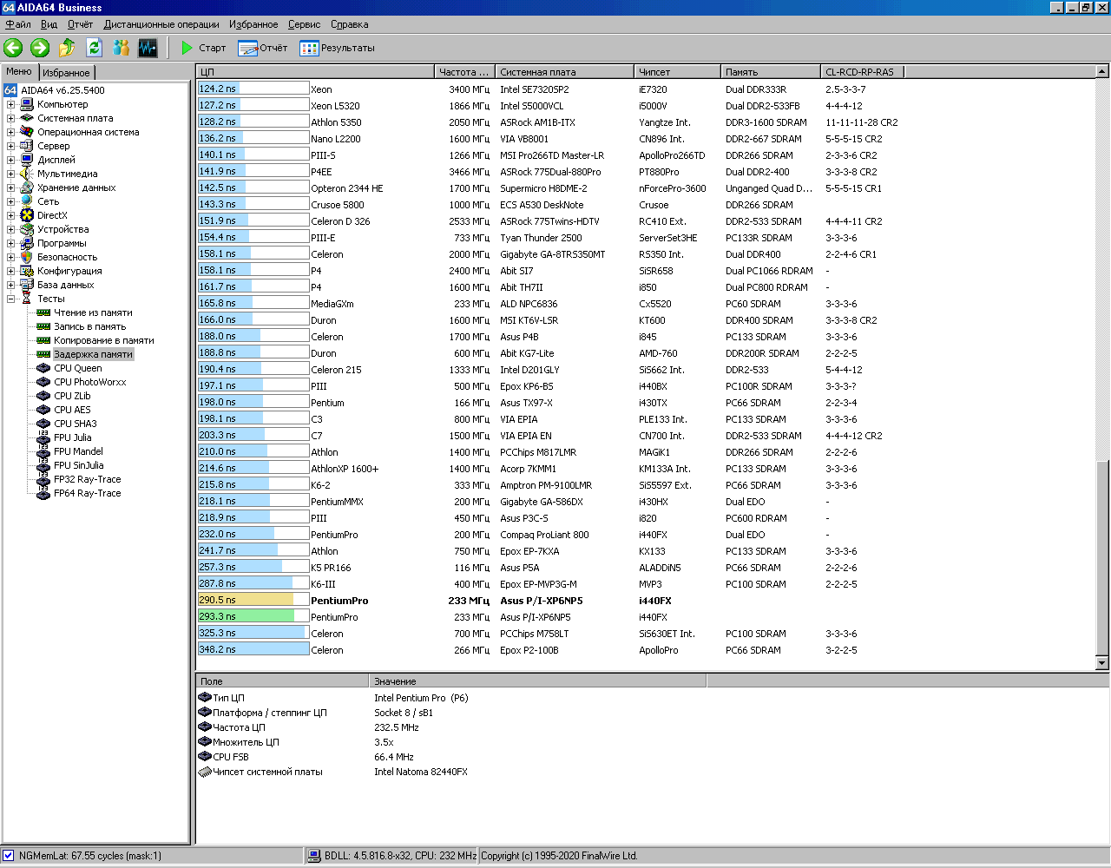Expand the Компьютер tree node

coord(11,104)
